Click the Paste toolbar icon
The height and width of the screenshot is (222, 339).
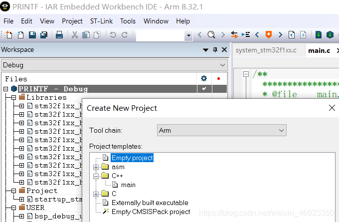[97, 34]
